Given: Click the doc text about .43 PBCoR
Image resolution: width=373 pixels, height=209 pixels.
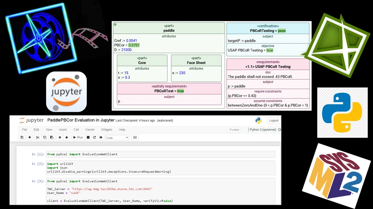Looking at the screenshot, I should click(x=260, y=77).
